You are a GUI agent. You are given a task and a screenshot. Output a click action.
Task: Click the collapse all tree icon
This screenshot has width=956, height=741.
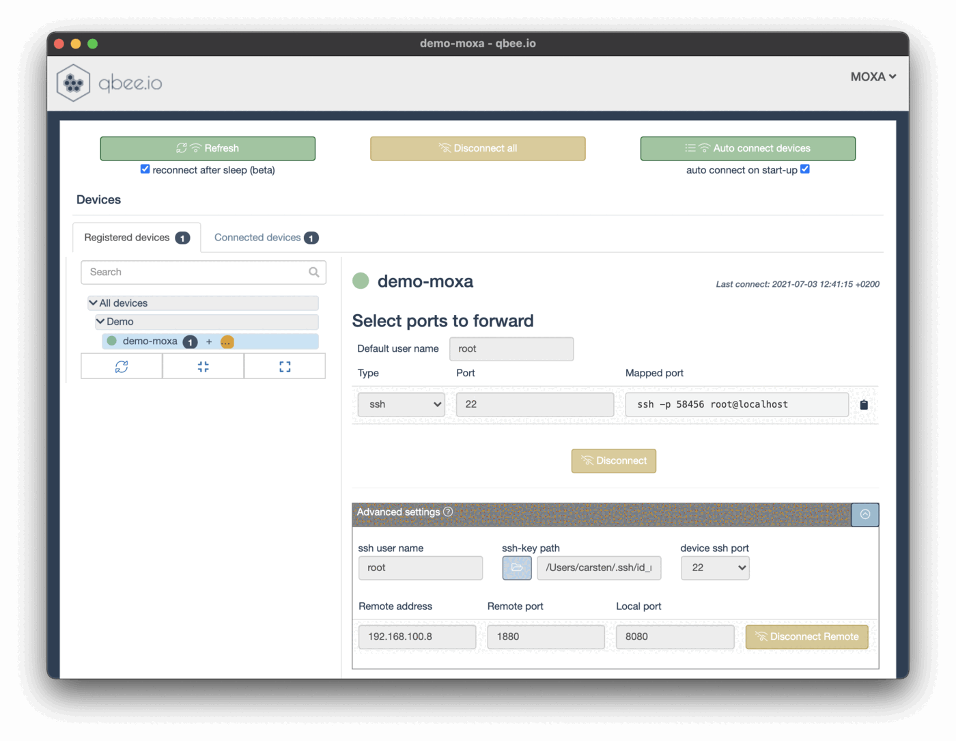[x=203, y=367]
